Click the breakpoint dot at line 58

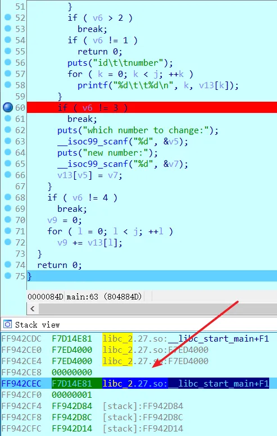click(8, 85)
